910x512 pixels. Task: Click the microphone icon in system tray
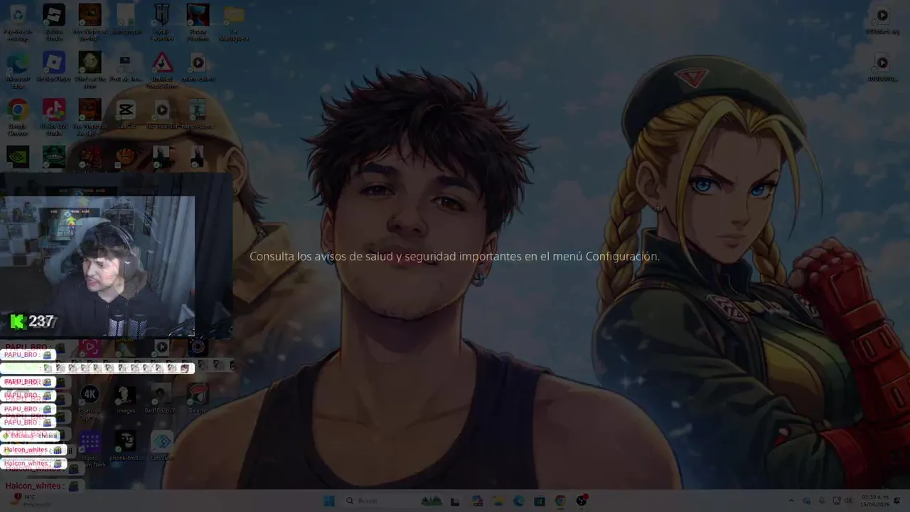tap(822, 501)
